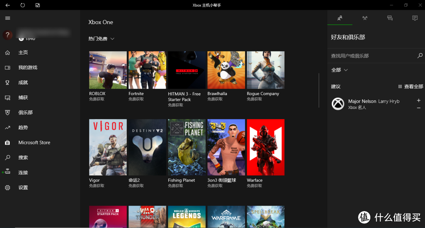Add Major Nelson with the plus icon

click(x=418, y=101)
